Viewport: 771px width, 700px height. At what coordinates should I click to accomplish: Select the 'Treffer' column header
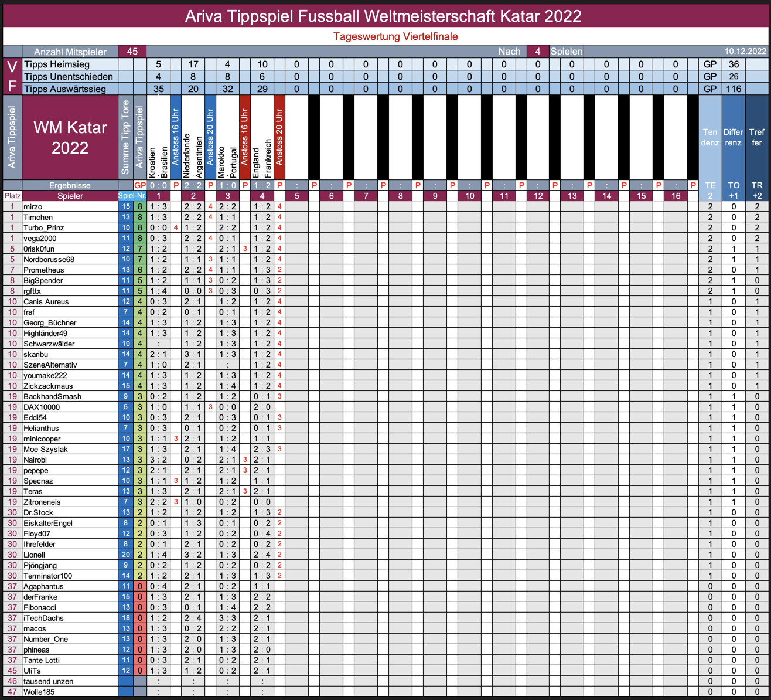point(757,138)
